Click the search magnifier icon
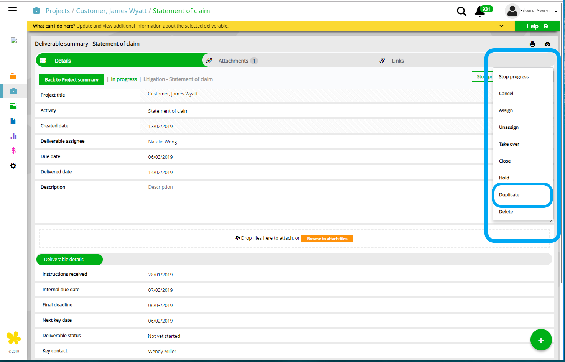 click(461, 12)
